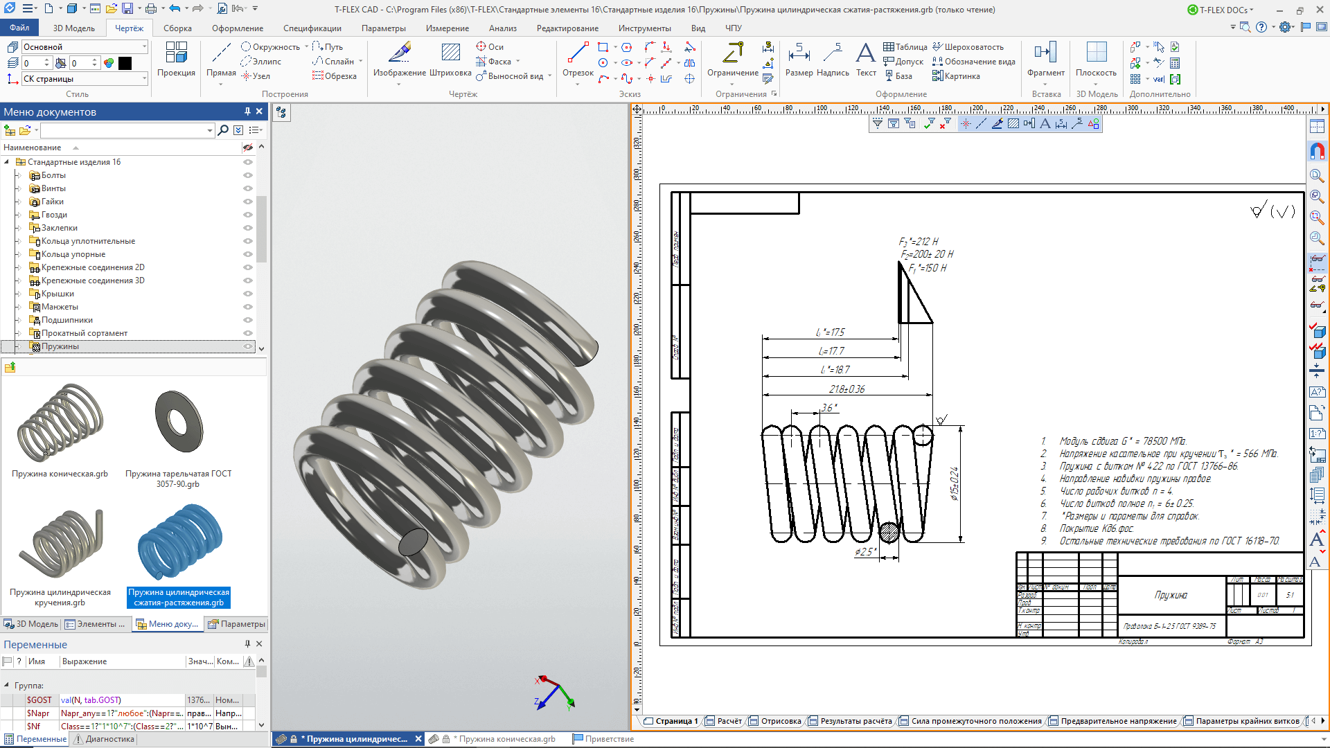Click the black color swatch
This screenshot has height=748, width=1330.
[125, 63]
